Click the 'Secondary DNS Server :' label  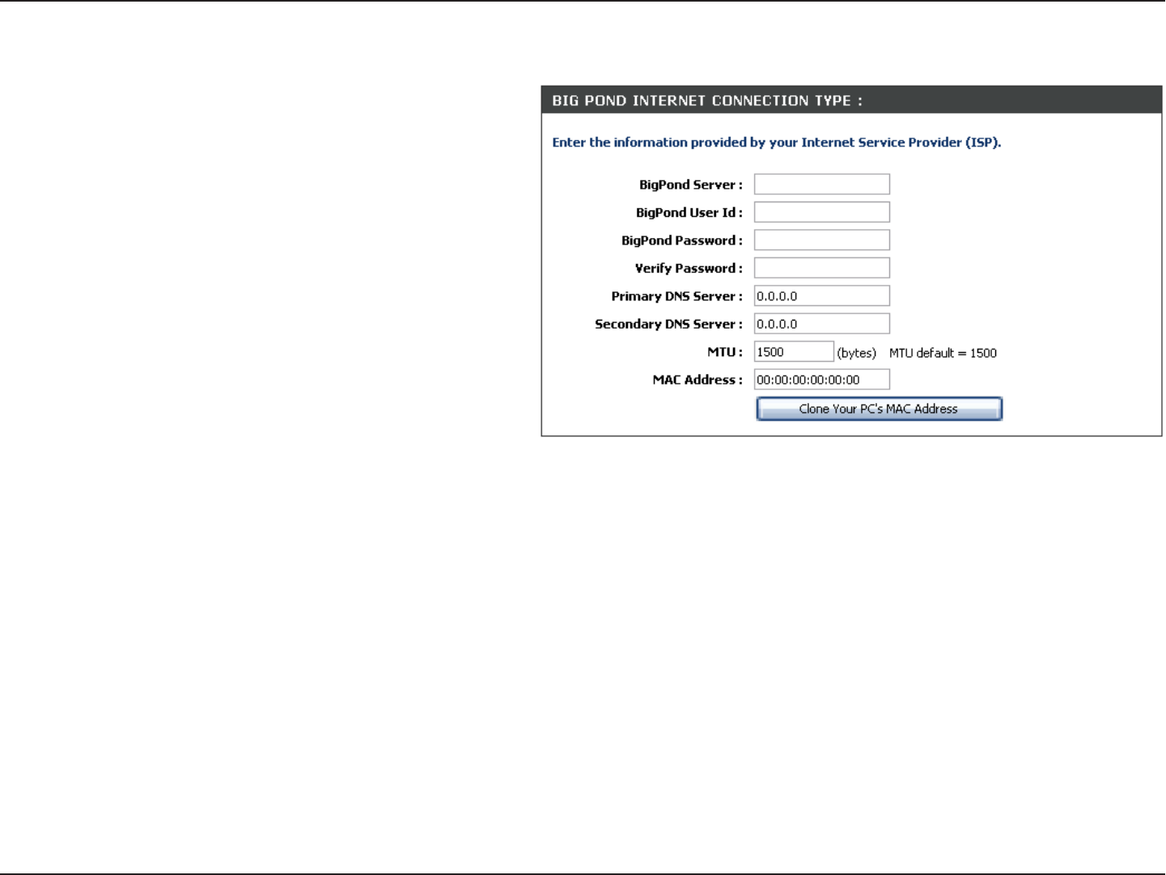tap(669, 324)
